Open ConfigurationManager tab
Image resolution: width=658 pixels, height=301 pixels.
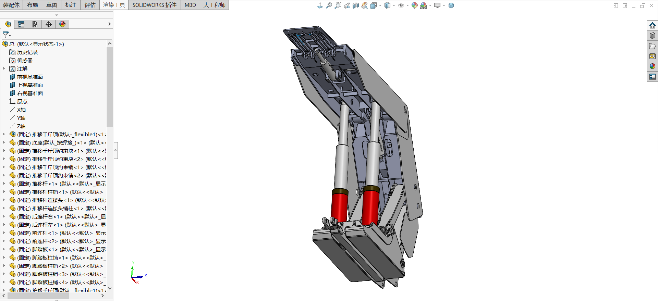click(35, 24)
